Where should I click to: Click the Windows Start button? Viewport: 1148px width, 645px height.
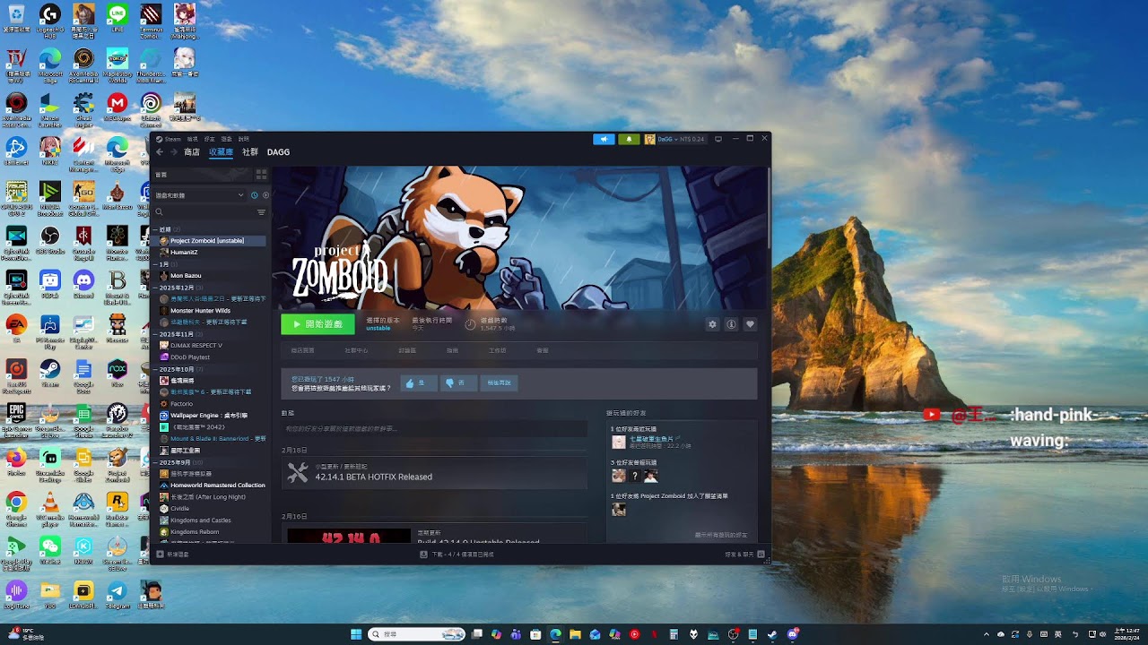pos(355,634)
